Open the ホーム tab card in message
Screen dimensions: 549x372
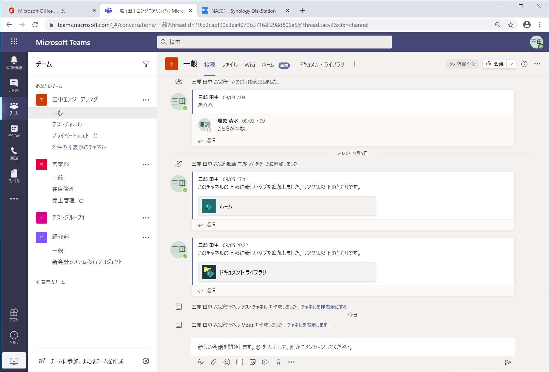click(287, 206)
